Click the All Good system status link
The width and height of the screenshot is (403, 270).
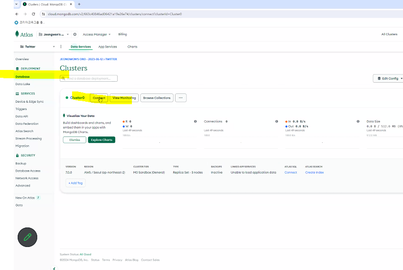point(85,254)
